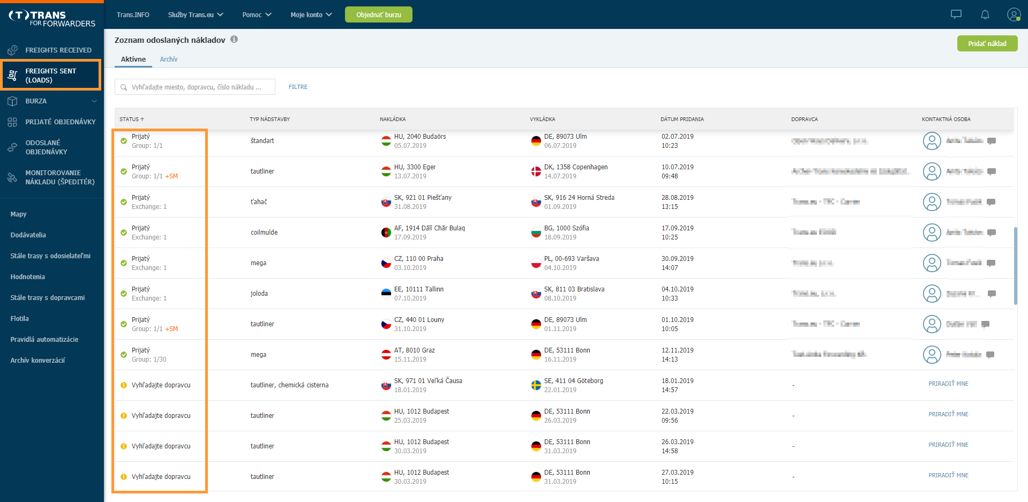The height and width of the screenshot is (502, 1028).
Task: Open chat for the Budaörs to Ulm freight
Action: point(992,141)
